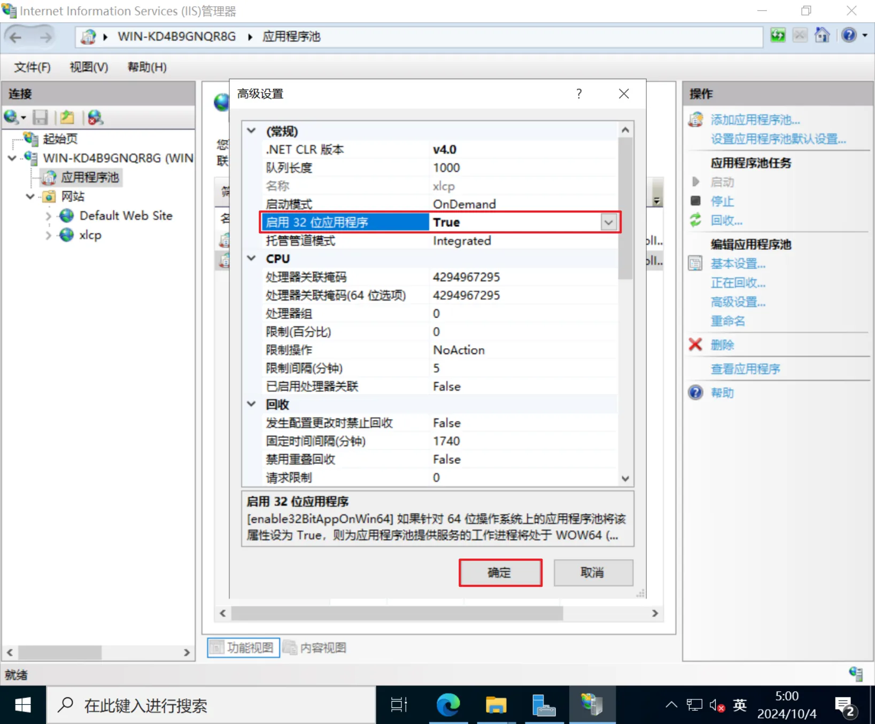
Task: Click the refresh page icon in address bar
Action: (x=778, y=36)
